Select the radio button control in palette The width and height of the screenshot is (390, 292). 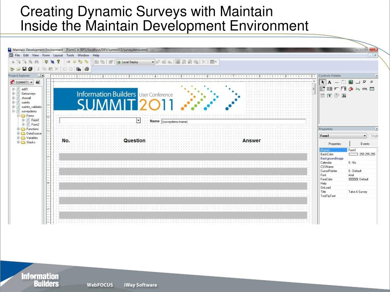click(x=372, y=82)
